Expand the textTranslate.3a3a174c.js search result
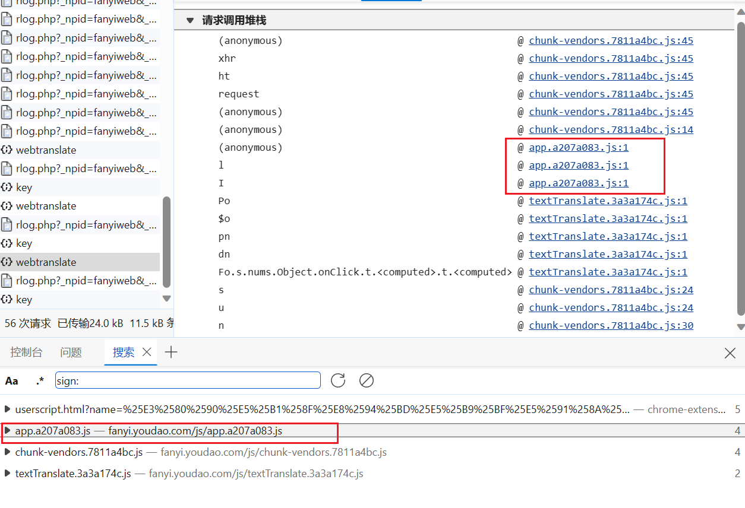 (7, 474)
